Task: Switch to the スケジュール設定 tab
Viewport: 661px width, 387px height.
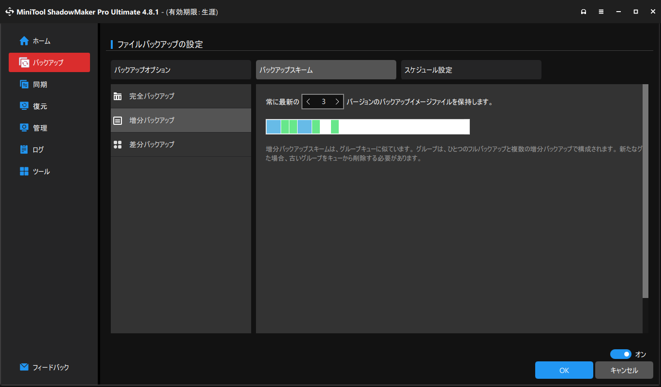Action: (471, 70)
